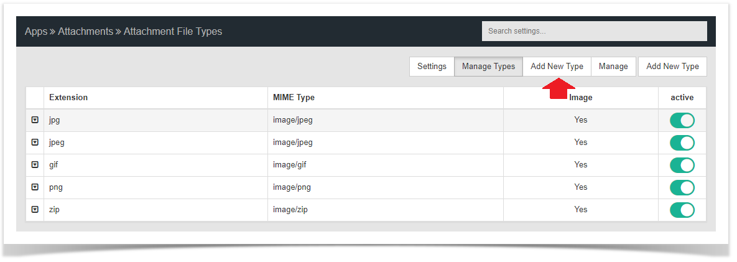Toggle the active switch for jpg
Viewport: 737px width, 262px height.
click(x=682, y=120)
